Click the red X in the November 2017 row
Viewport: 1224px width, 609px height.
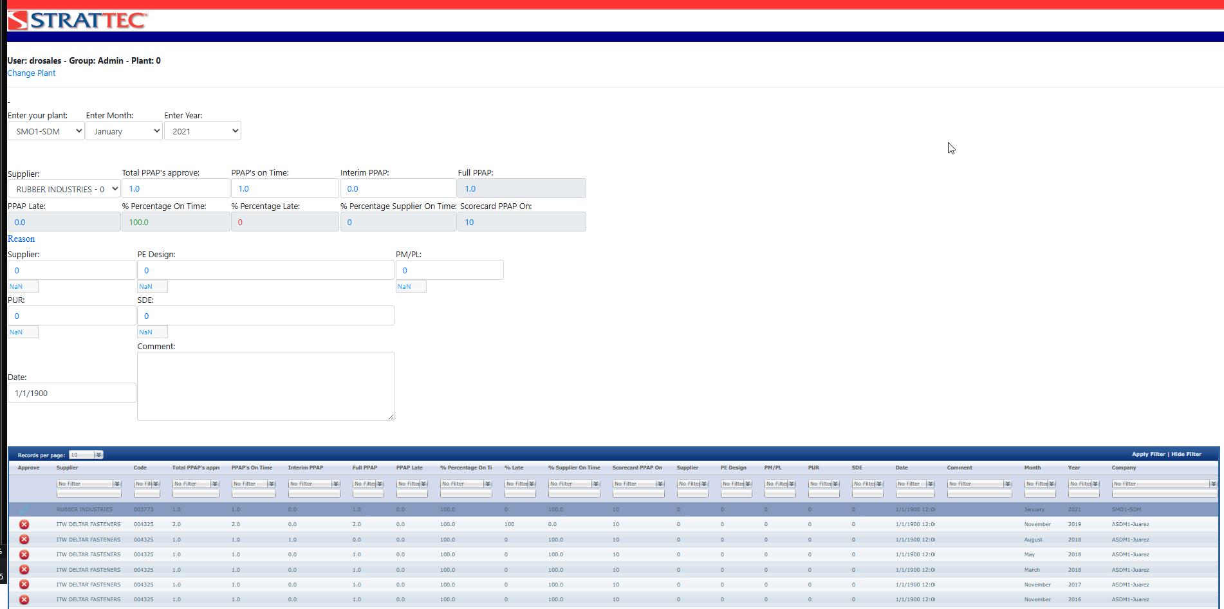click(x=24, y=585)
